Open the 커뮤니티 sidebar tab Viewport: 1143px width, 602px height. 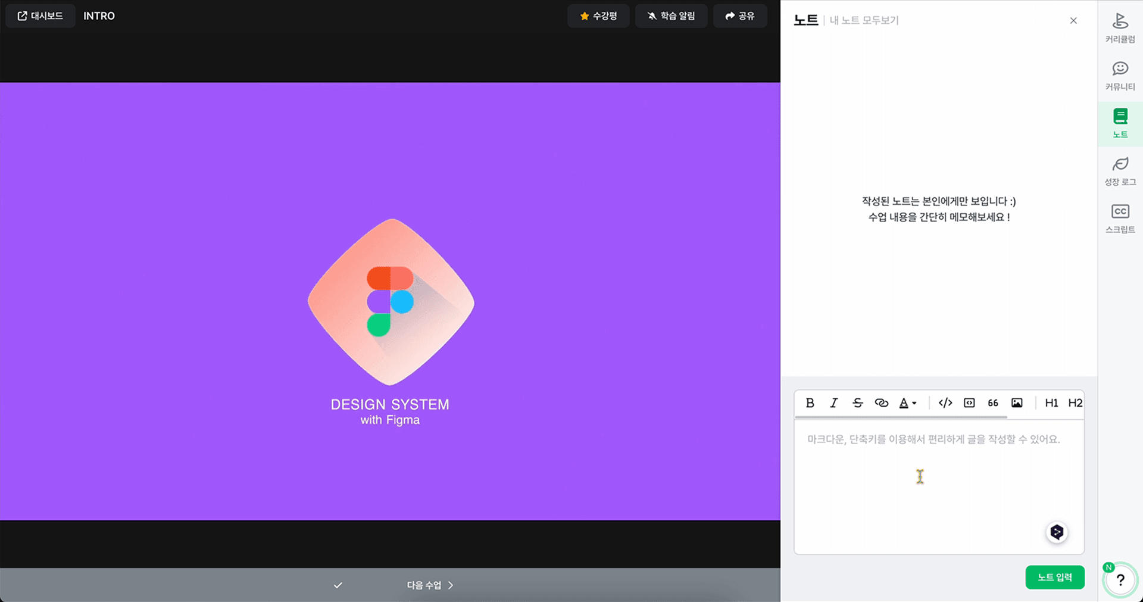coord(1120,76)
